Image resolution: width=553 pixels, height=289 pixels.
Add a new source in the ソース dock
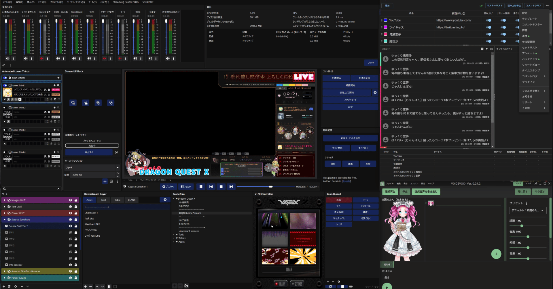tap(3, 286)
